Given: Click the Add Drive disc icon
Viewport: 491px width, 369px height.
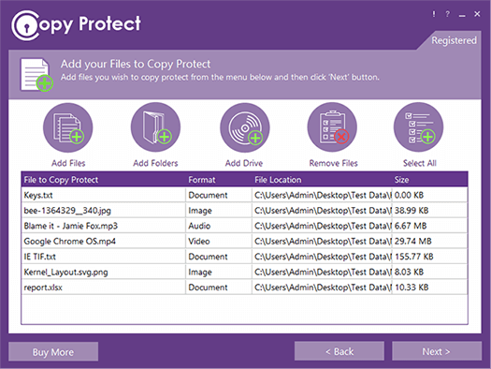Looking at the screenshot, I should click(245, 128).
